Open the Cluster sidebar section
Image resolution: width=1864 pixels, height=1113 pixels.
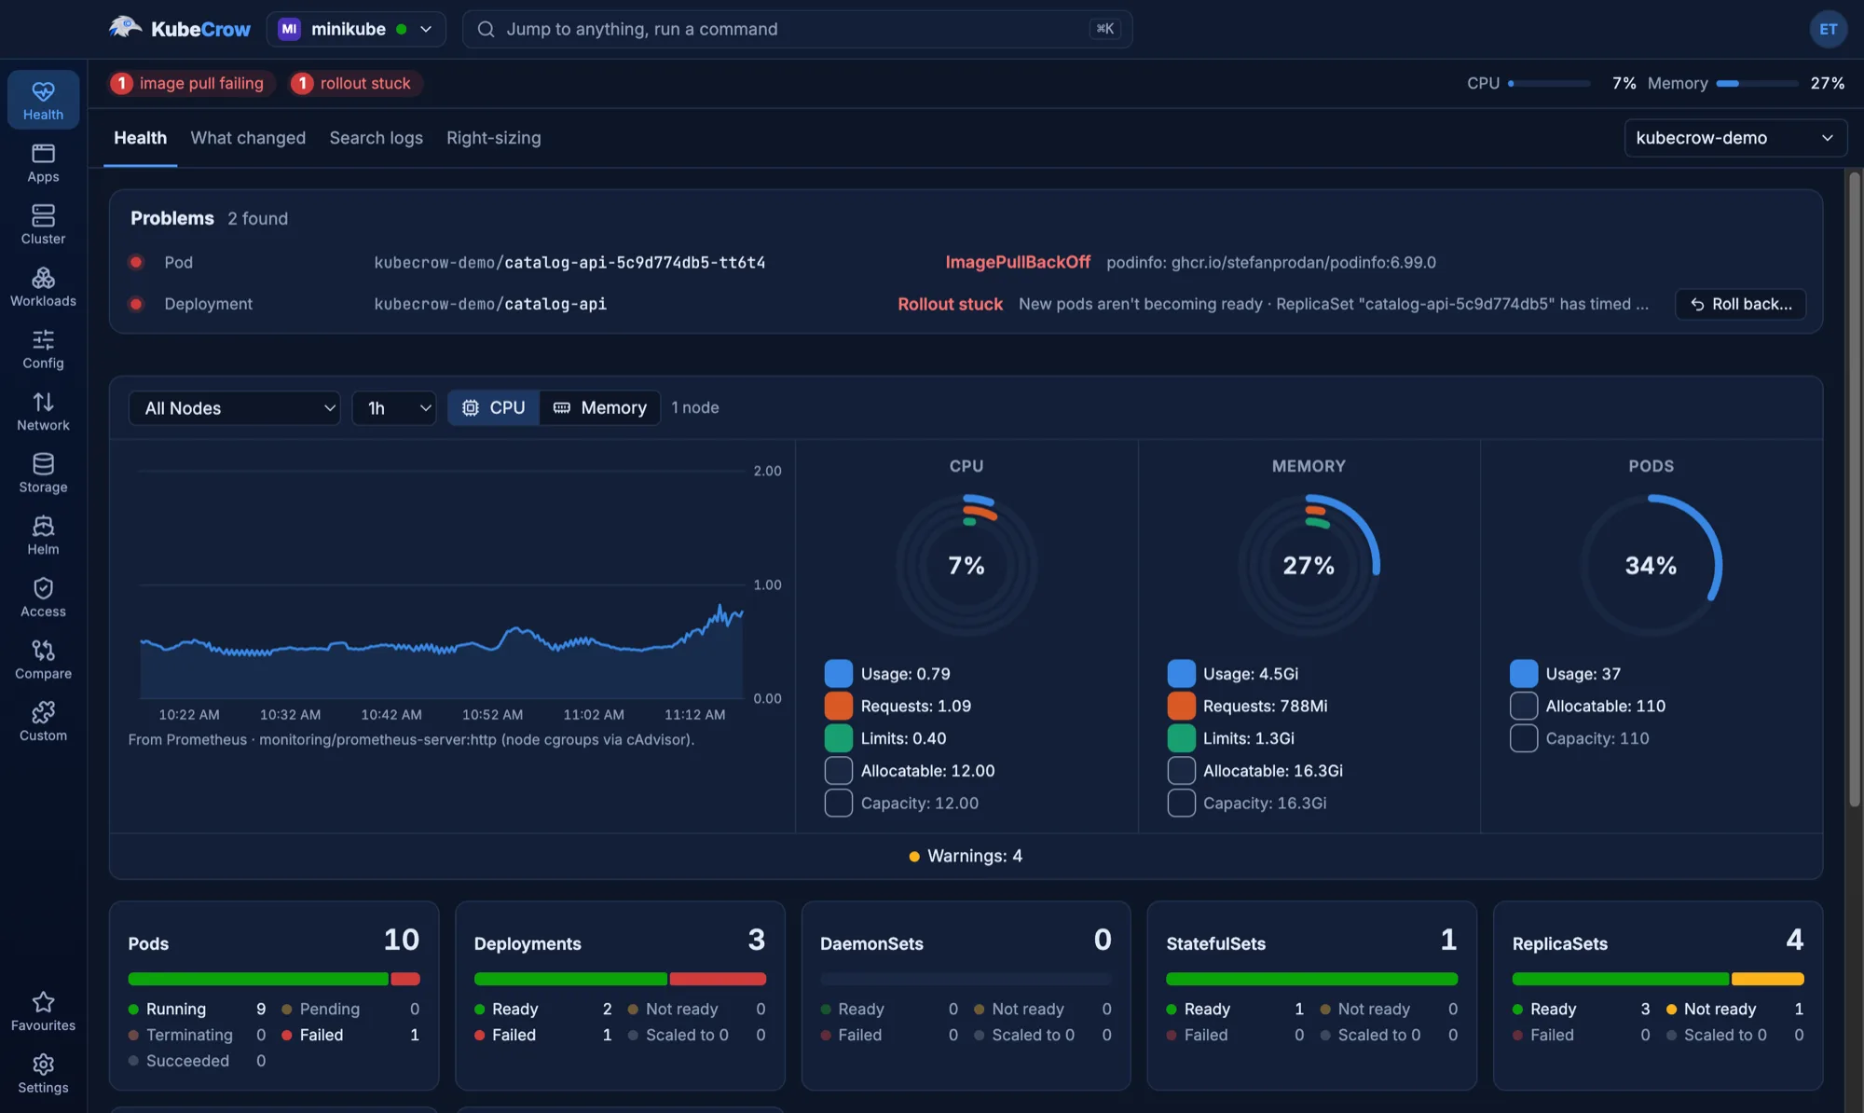tap(43, 225)
